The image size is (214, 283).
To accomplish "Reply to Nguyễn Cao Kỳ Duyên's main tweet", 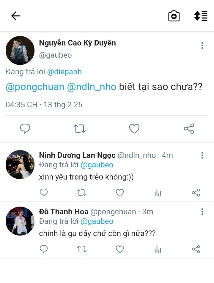I will pos(25,129).
